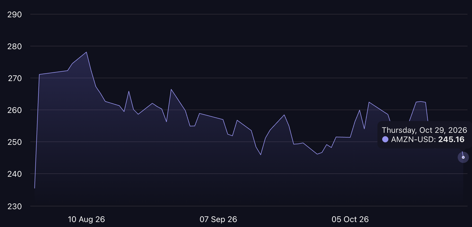Viewport: 472px width, 227px height.
Task: Select the highlighted Oct 29 data point marker
Action: pos(463,157)
